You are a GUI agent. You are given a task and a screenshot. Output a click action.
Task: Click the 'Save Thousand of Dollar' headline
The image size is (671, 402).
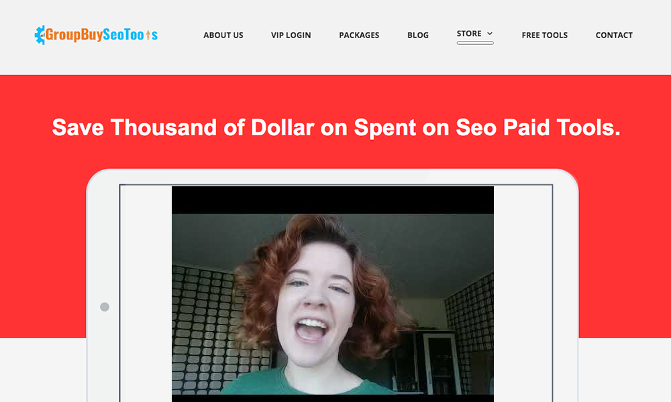click(336, 127)
